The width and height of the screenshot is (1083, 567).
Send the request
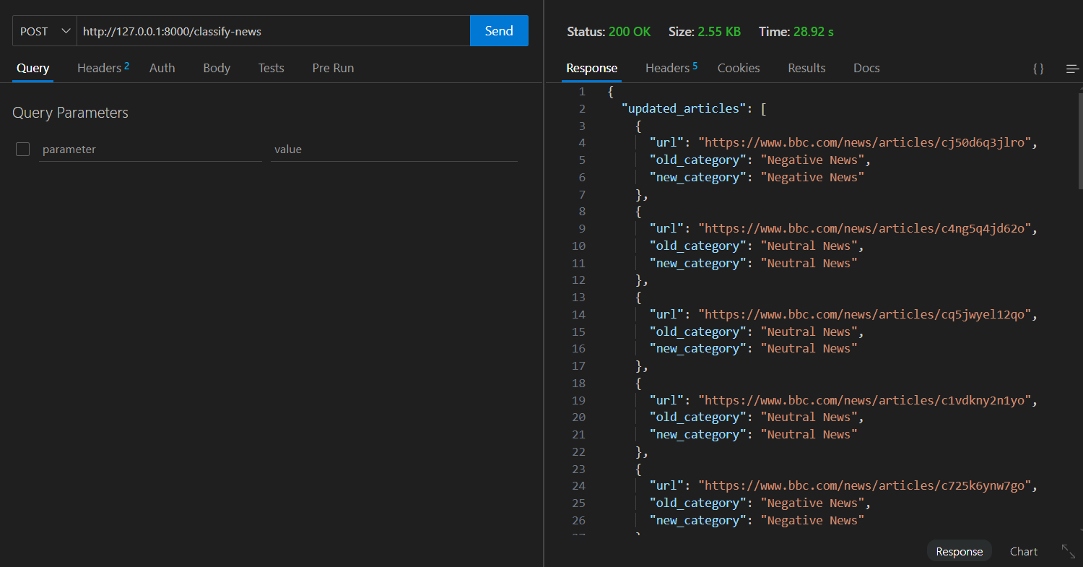tap(499, 31)
